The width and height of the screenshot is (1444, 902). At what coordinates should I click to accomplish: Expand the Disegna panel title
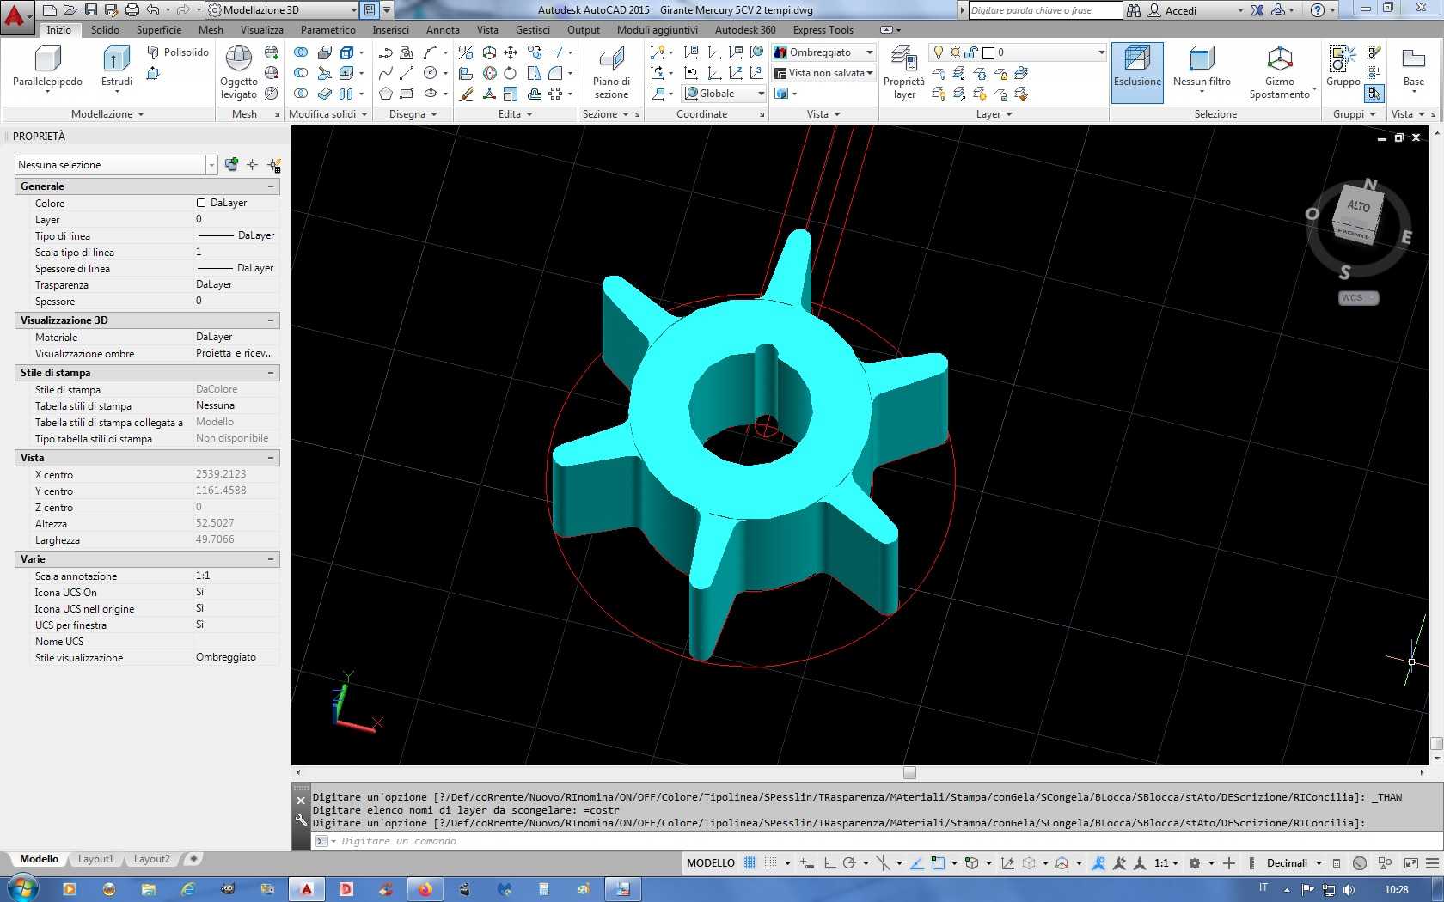coord(413,114)
